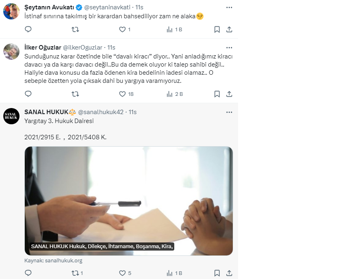
Task: Like Şeytanın Avukatı's tweet
Action: (x=122, y=29)
